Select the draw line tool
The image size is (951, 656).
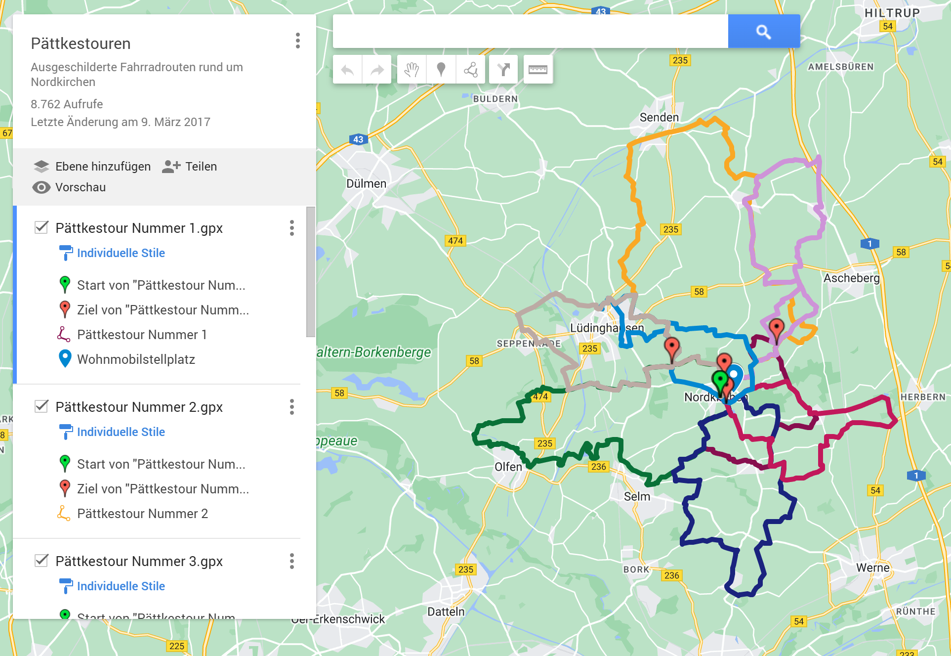[x=471, y=70]
